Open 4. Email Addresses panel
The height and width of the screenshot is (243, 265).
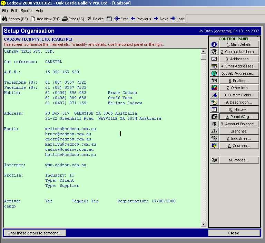239,66
